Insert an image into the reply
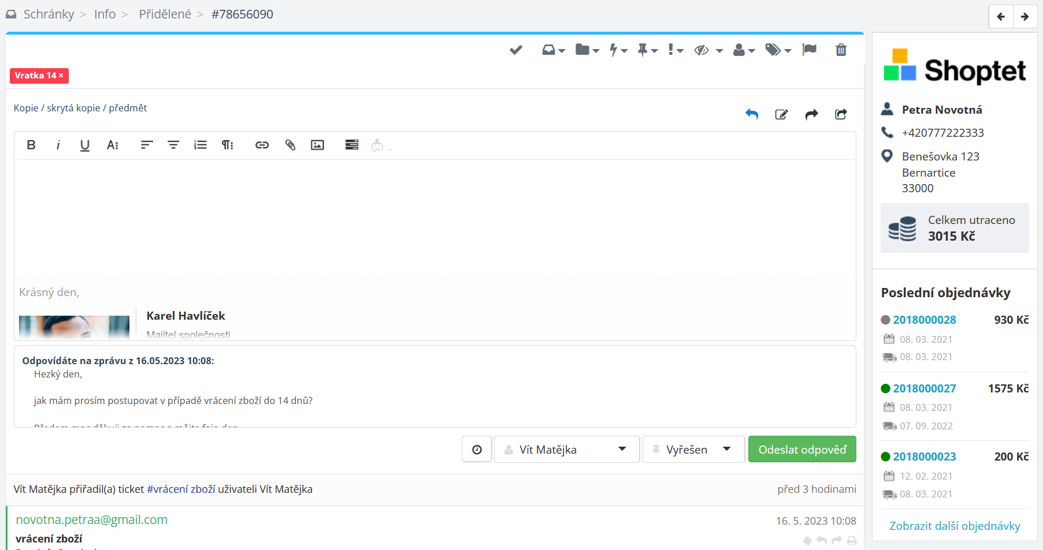 (317, 145)
